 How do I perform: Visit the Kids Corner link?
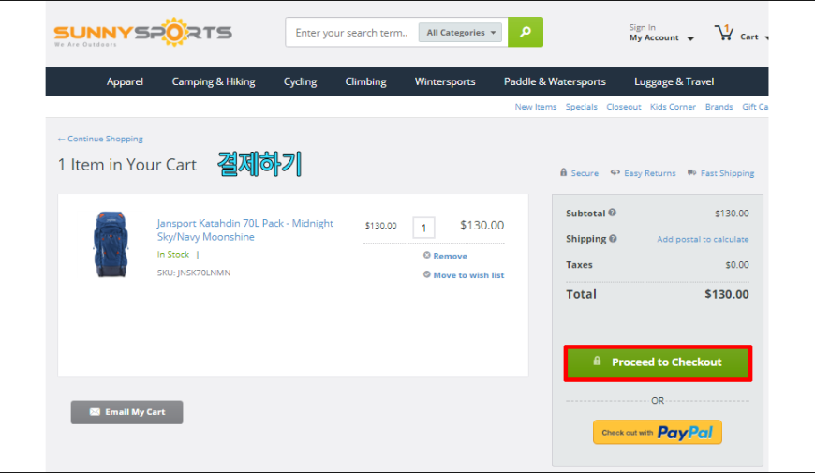[x=673, y=107]
